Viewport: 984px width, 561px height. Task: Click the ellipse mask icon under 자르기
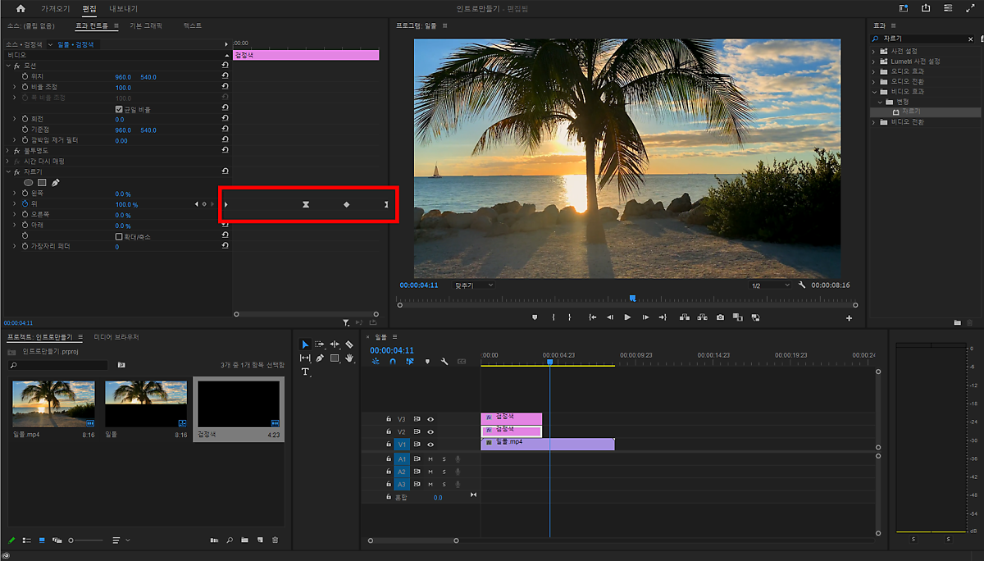[28, 182]
